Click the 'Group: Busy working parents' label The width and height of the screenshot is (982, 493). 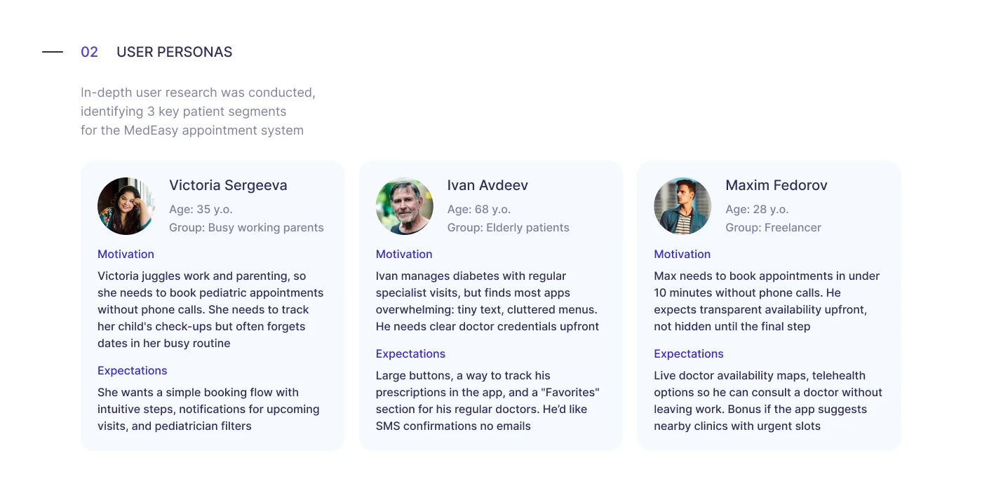point(246,227)
